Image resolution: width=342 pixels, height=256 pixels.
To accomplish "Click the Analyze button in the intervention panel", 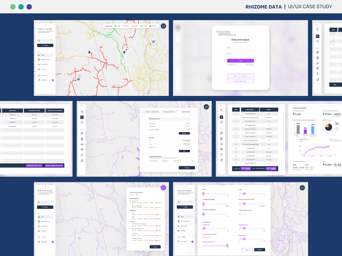I will pos(184,133).
